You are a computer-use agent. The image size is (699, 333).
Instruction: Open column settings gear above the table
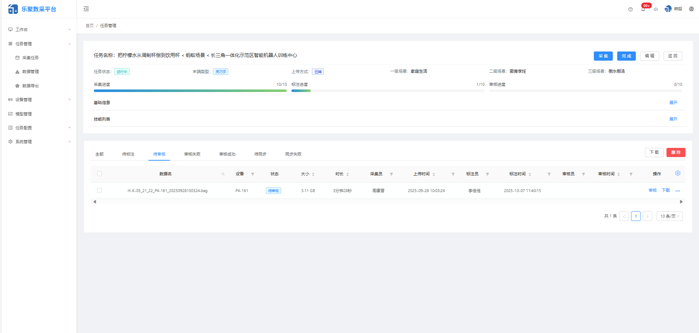pos(678,173)
